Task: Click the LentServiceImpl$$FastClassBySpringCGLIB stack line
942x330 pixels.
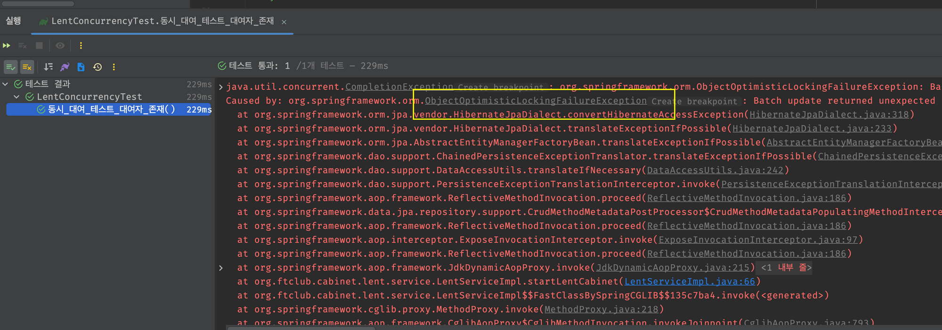Action: 532,296
